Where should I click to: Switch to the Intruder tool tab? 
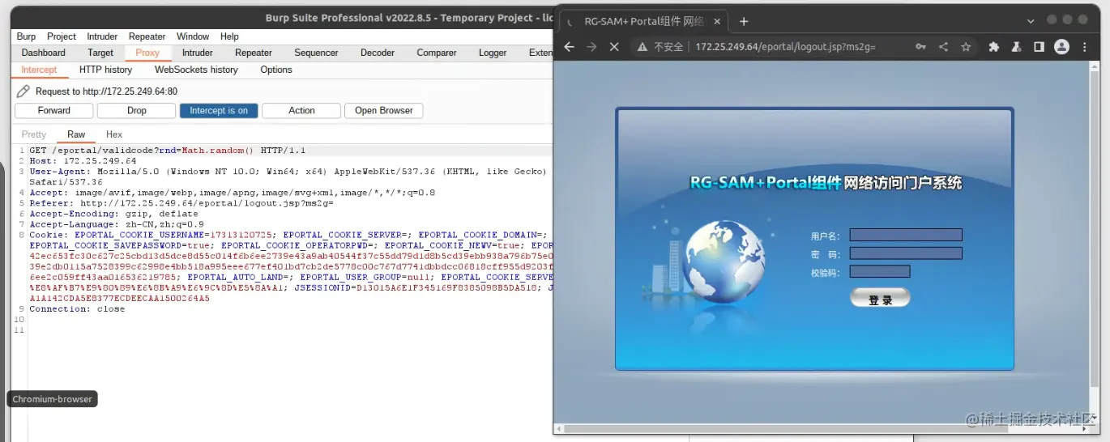(198, 53)
